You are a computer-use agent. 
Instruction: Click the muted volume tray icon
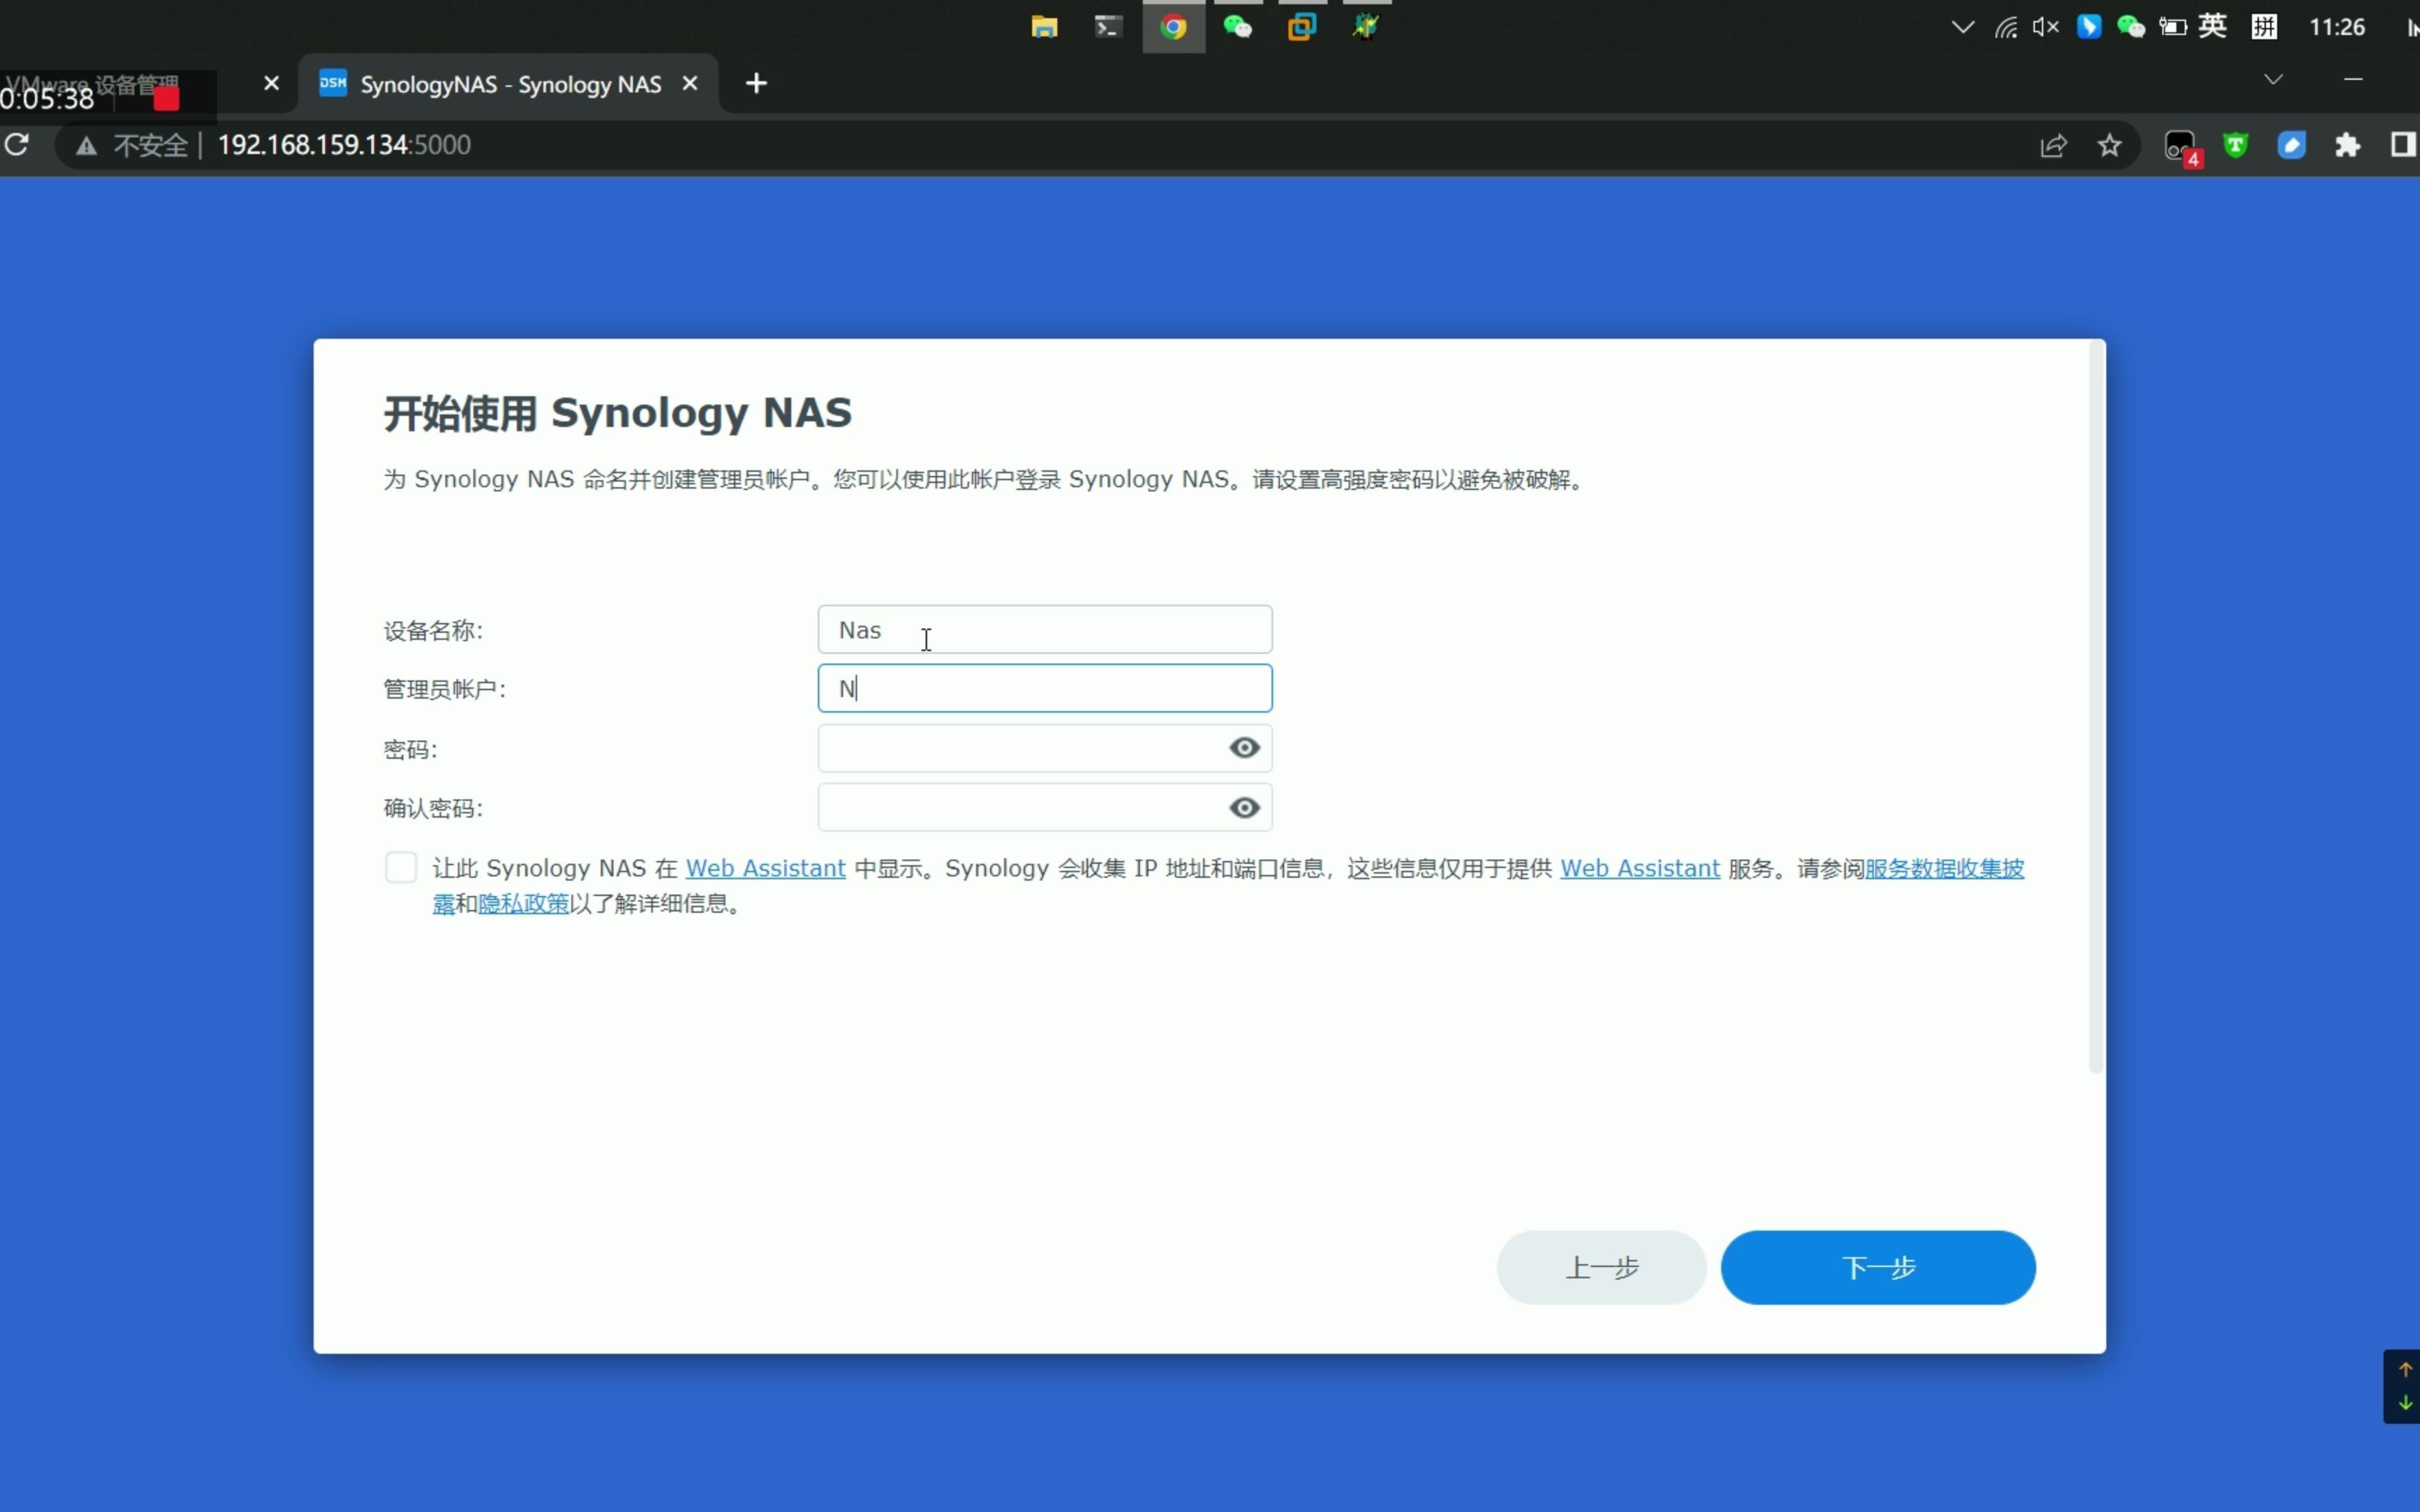click(2046, 27)
